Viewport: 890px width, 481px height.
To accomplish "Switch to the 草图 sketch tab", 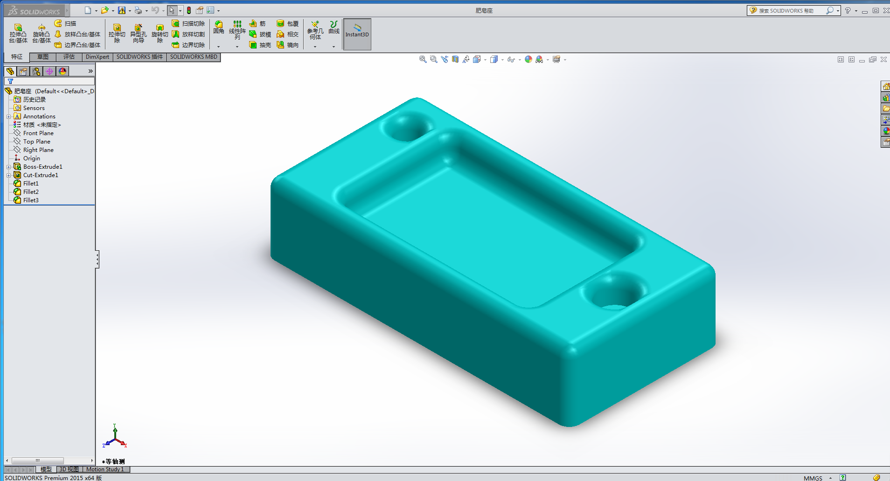I will pyautogui.click(x=43, y=57).
